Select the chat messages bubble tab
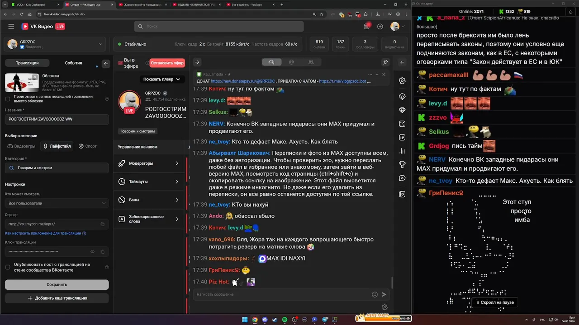Screen dimensions: 579x325 [x=271, y=62]
